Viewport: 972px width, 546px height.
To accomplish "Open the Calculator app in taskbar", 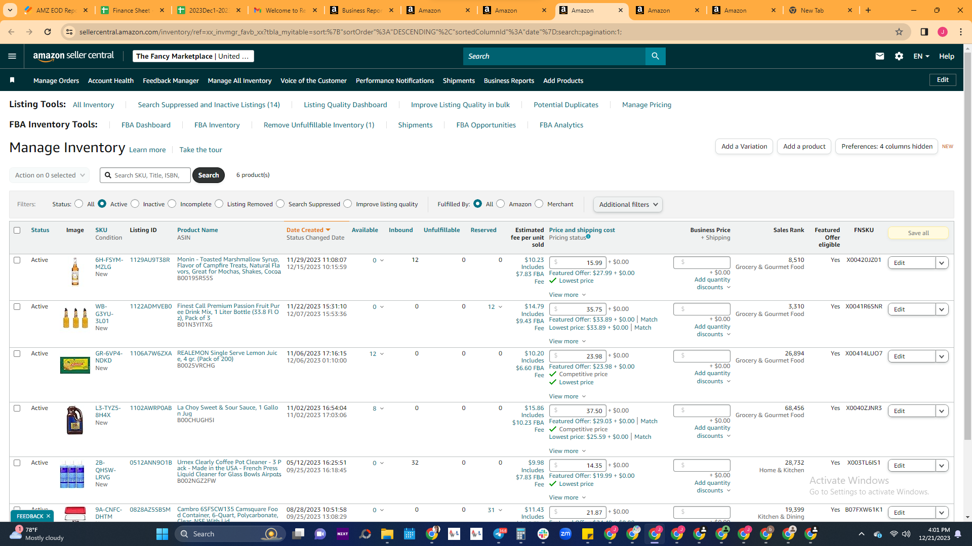I will coord(521,534).
